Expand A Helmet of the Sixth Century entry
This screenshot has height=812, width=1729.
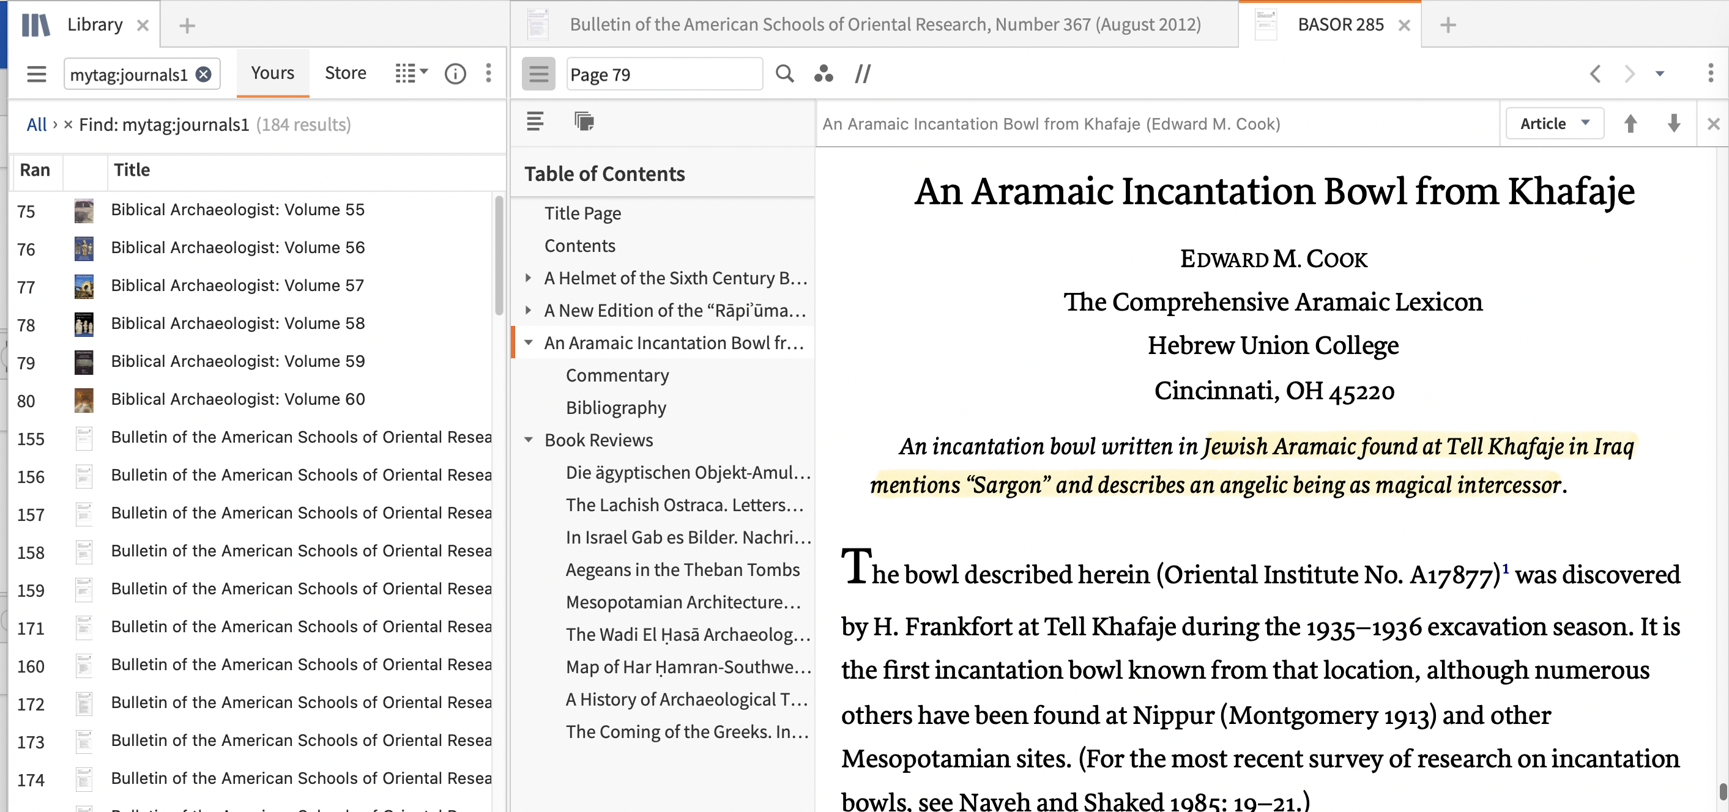point(528,278)
